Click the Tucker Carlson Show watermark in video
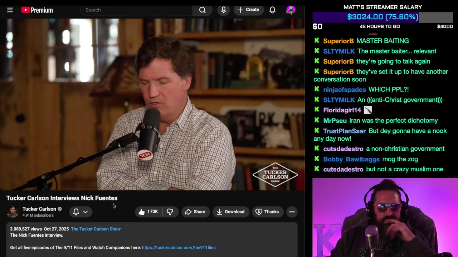 click(275, 175)
